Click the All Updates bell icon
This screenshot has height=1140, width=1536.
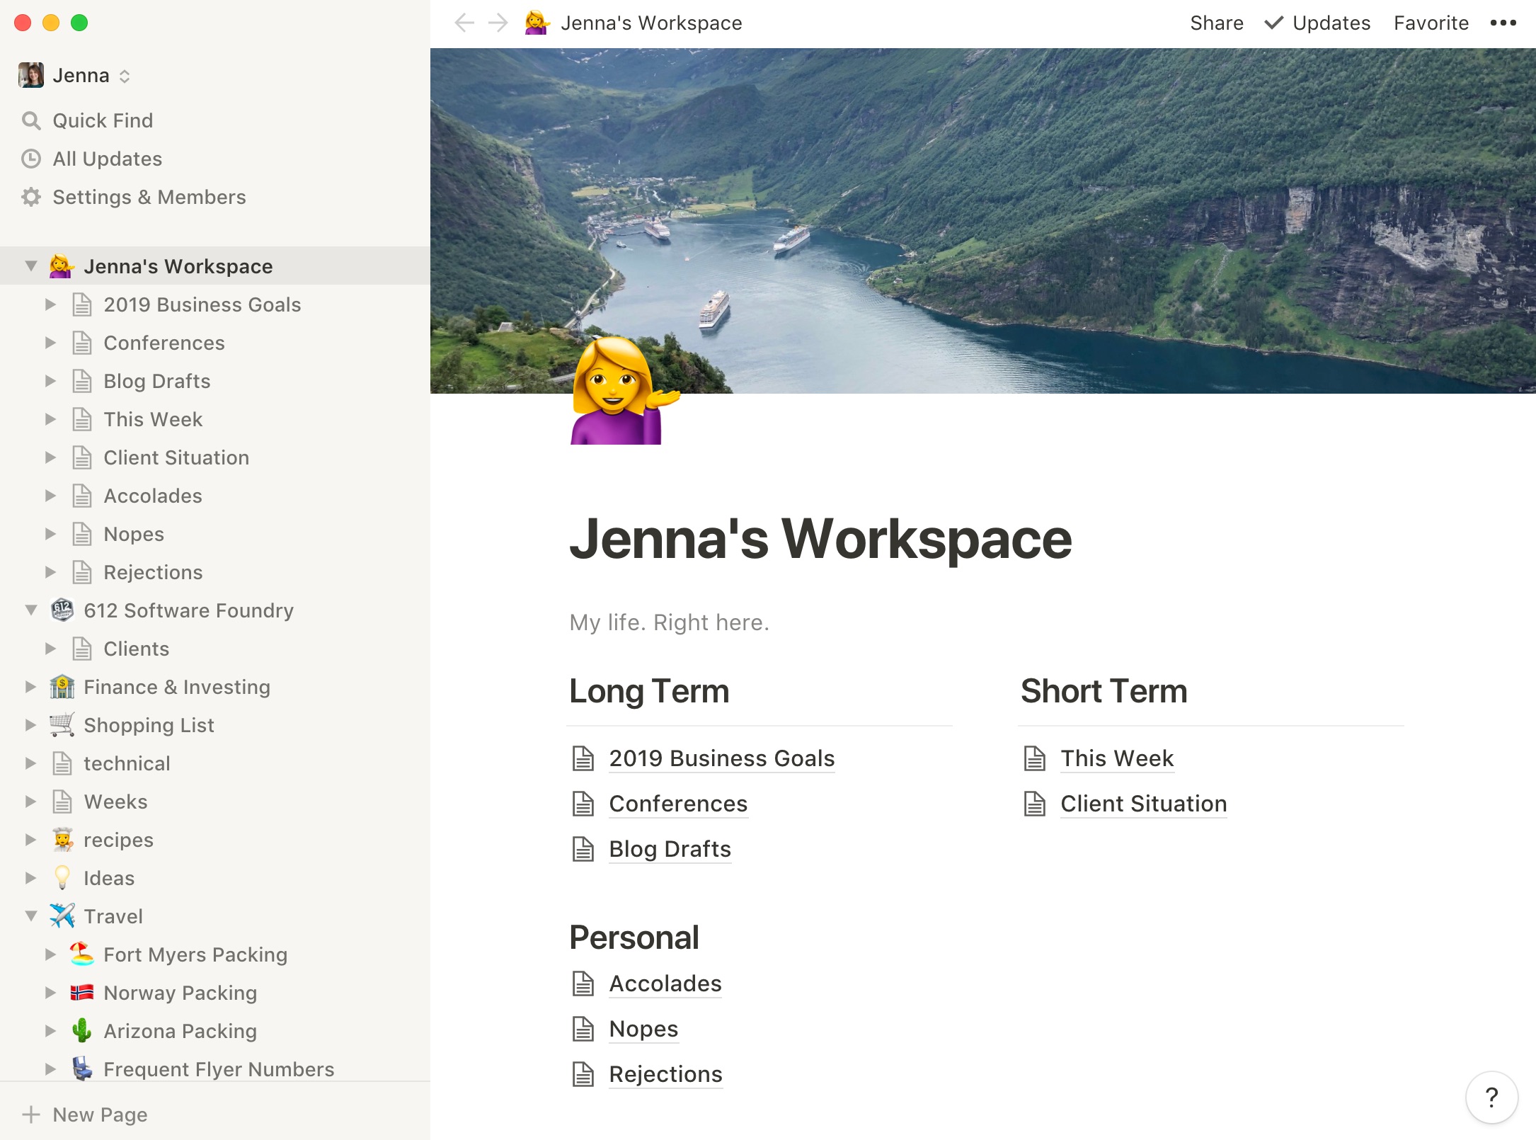33,157
